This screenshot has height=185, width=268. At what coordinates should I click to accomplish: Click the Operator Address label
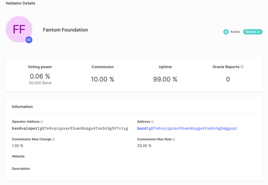click(26, 122)
